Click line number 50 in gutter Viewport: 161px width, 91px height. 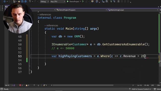[x=20, y=44]
